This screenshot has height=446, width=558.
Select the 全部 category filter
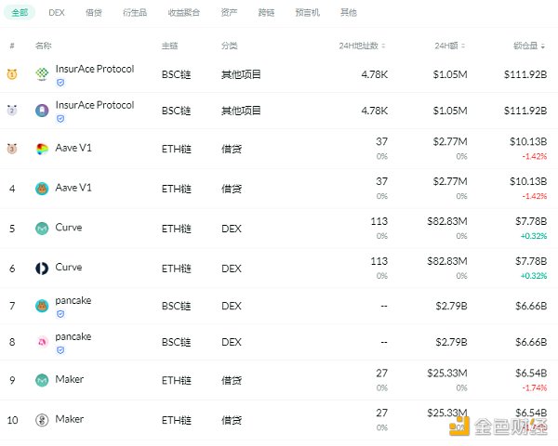(x=20, y=13)
